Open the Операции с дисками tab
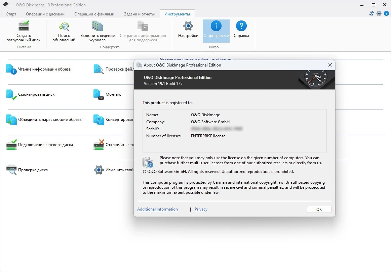Screen dimensions: 391x272 (45, 14)
